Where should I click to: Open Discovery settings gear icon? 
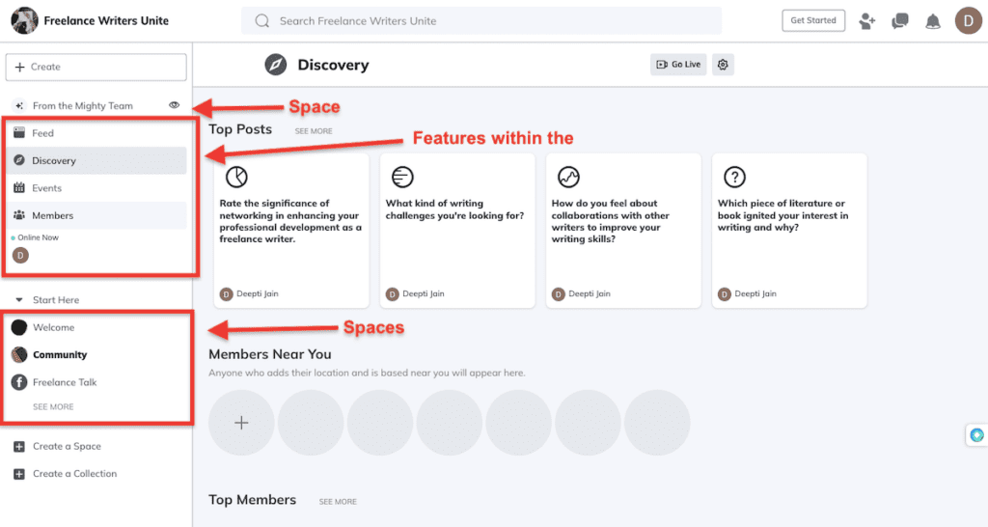[x=723, y=65]
